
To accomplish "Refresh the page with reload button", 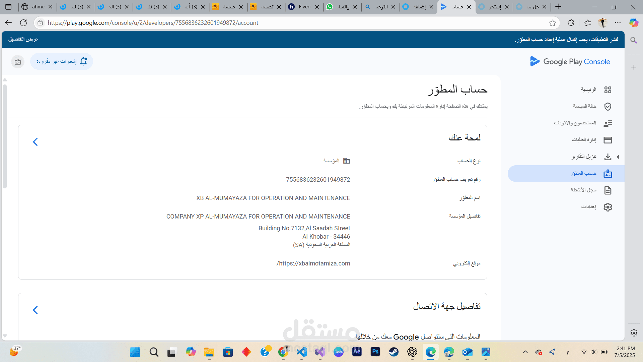I will (23, 23).
